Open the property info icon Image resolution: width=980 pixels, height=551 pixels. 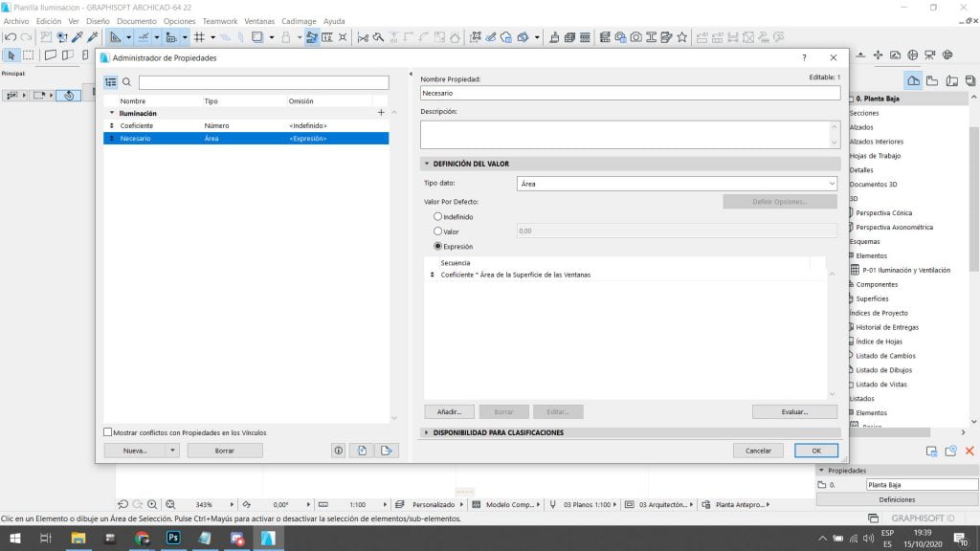pyautogui.click(x=339, y=451)
